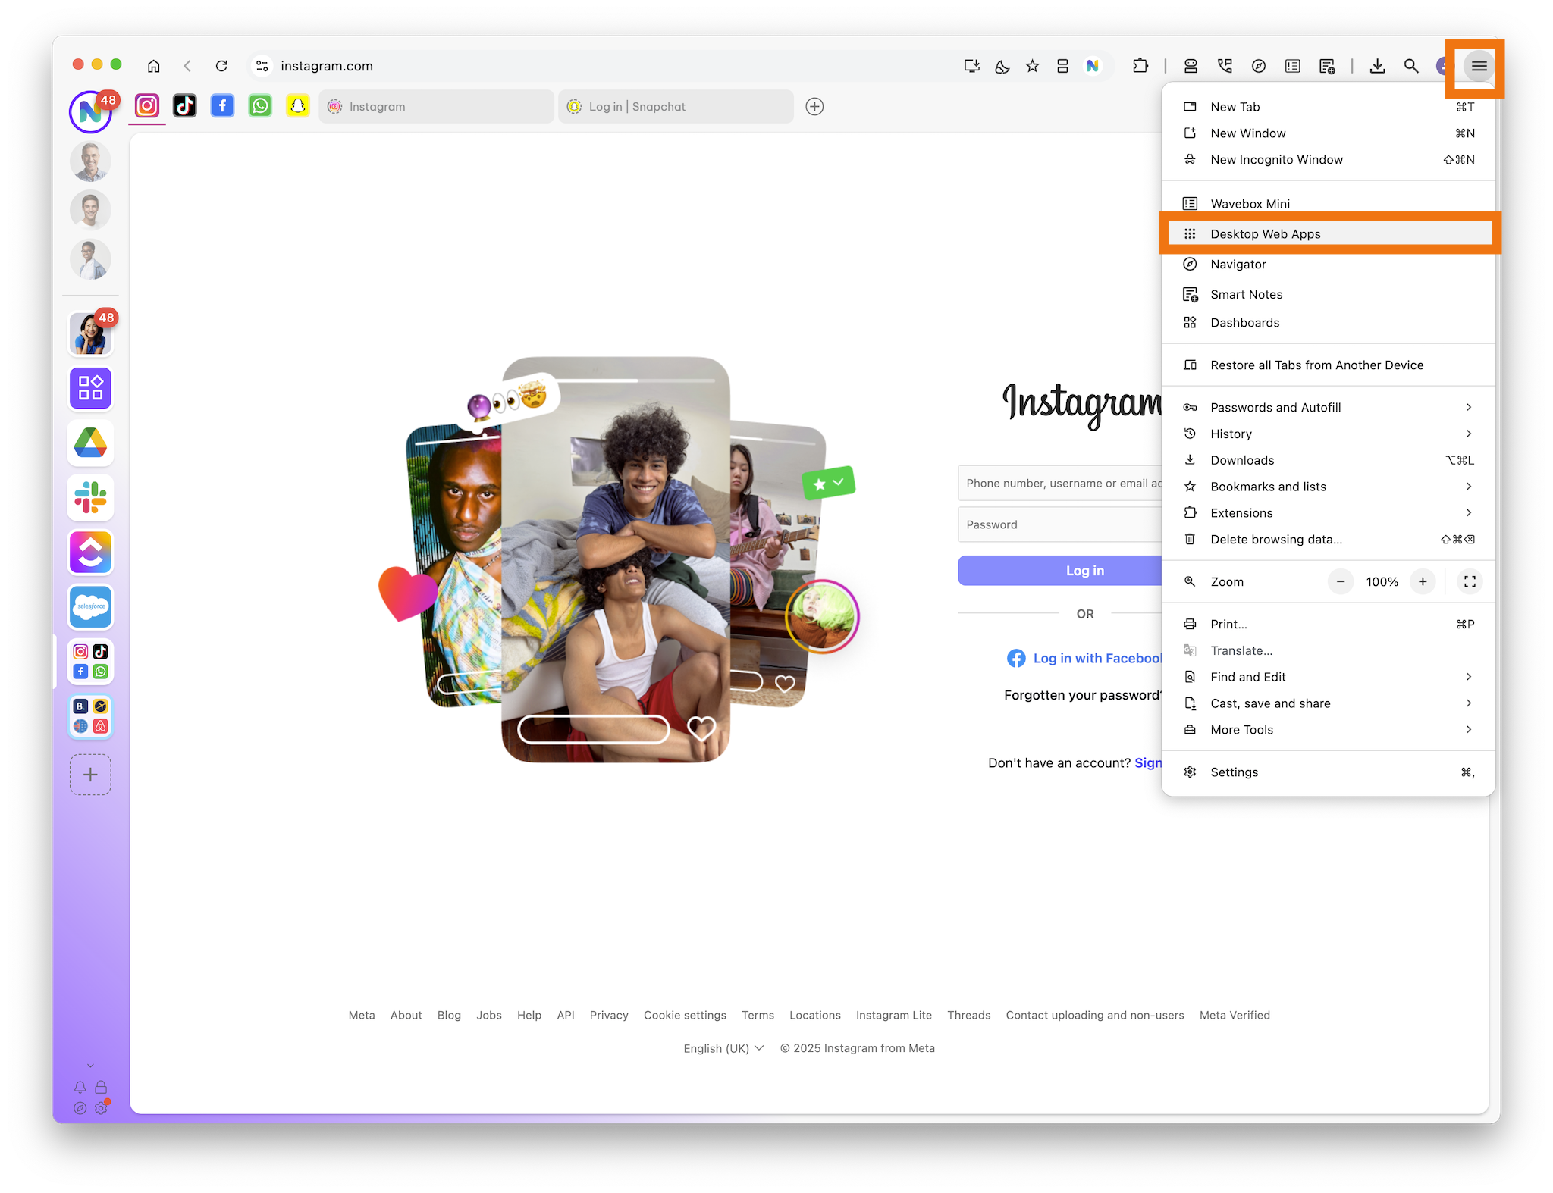Reload the page with the refresh icon
Viewport: 1553px width, 1193px height.
221,66
